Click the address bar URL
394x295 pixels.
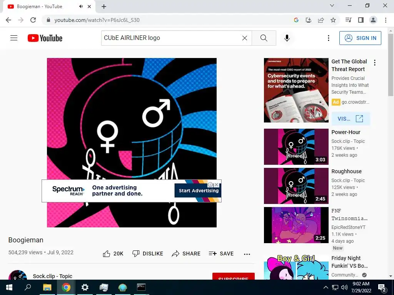click(x=97, y=20)
